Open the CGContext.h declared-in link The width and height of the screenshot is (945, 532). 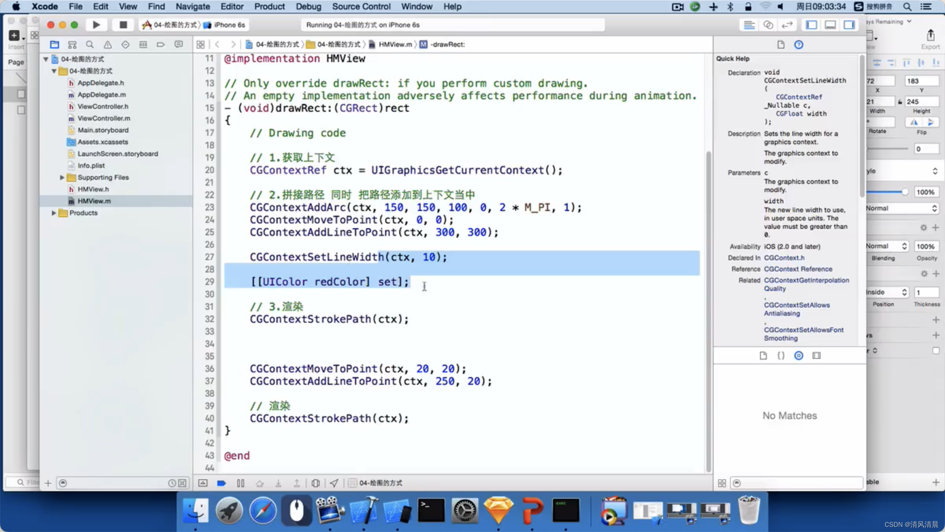click(784, 258)
